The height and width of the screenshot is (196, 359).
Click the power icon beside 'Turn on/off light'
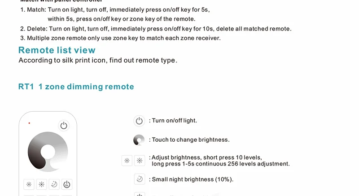click(139, 121)
